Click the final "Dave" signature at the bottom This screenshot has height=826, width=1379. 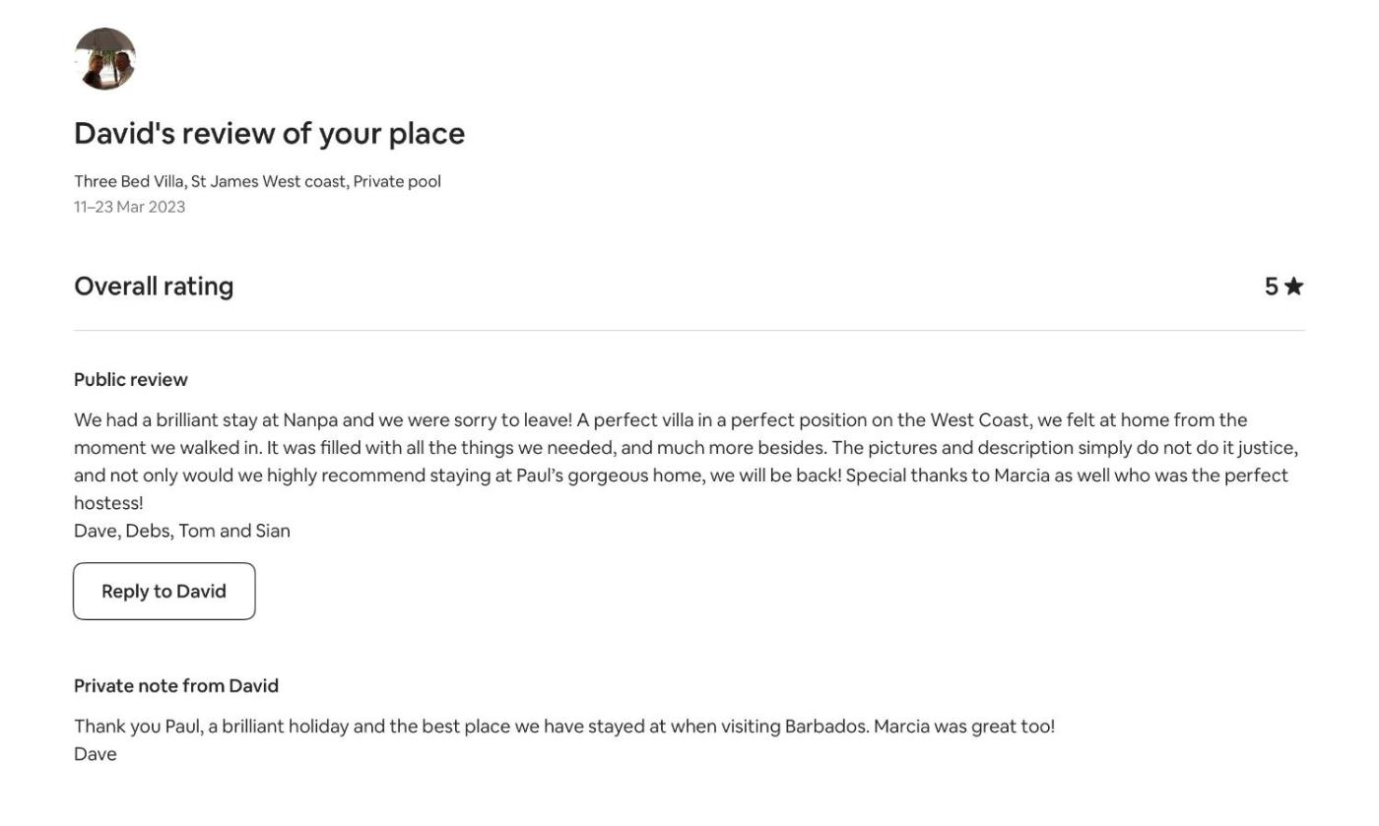click(x=95, y=754)
